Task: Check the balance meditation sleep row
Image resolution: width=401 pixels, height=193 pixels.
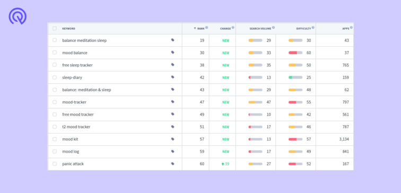Action: tap(55, 40)
